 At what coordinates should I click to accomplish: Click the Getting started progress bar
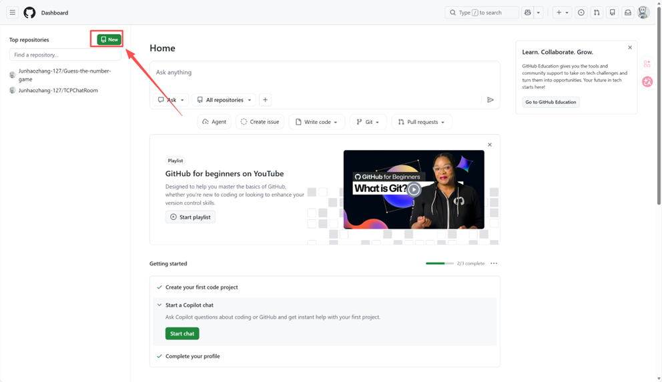pos(440,263)
